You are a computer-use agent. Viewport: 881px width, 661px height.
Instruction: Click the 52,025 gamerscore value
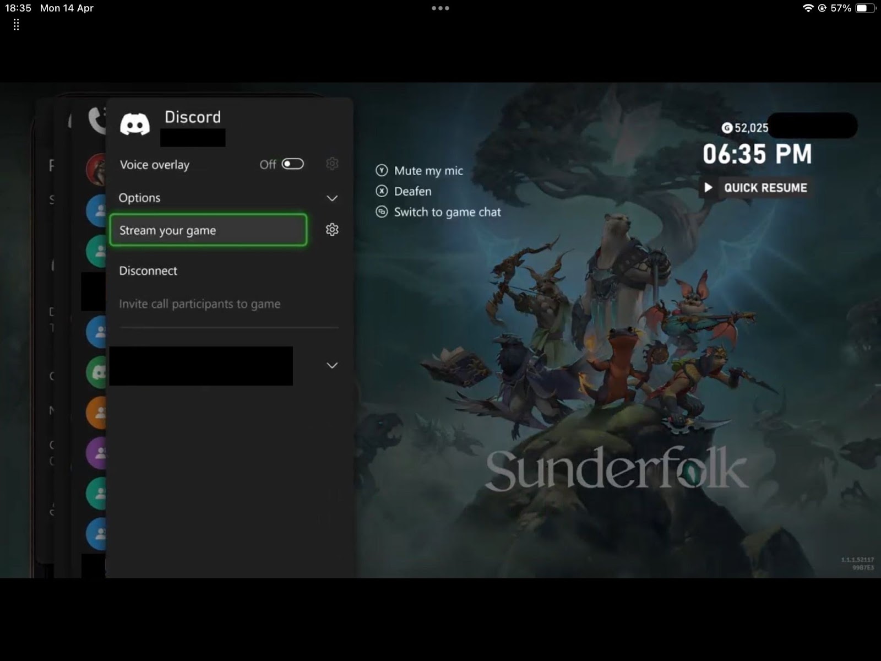(x=751, y=128)
